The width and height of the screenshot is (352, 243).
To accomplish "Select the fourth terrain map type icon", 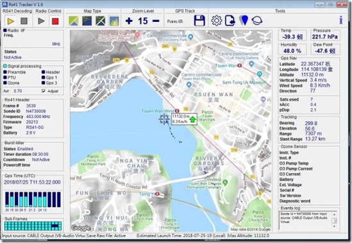I will click(x=114, y=21).
